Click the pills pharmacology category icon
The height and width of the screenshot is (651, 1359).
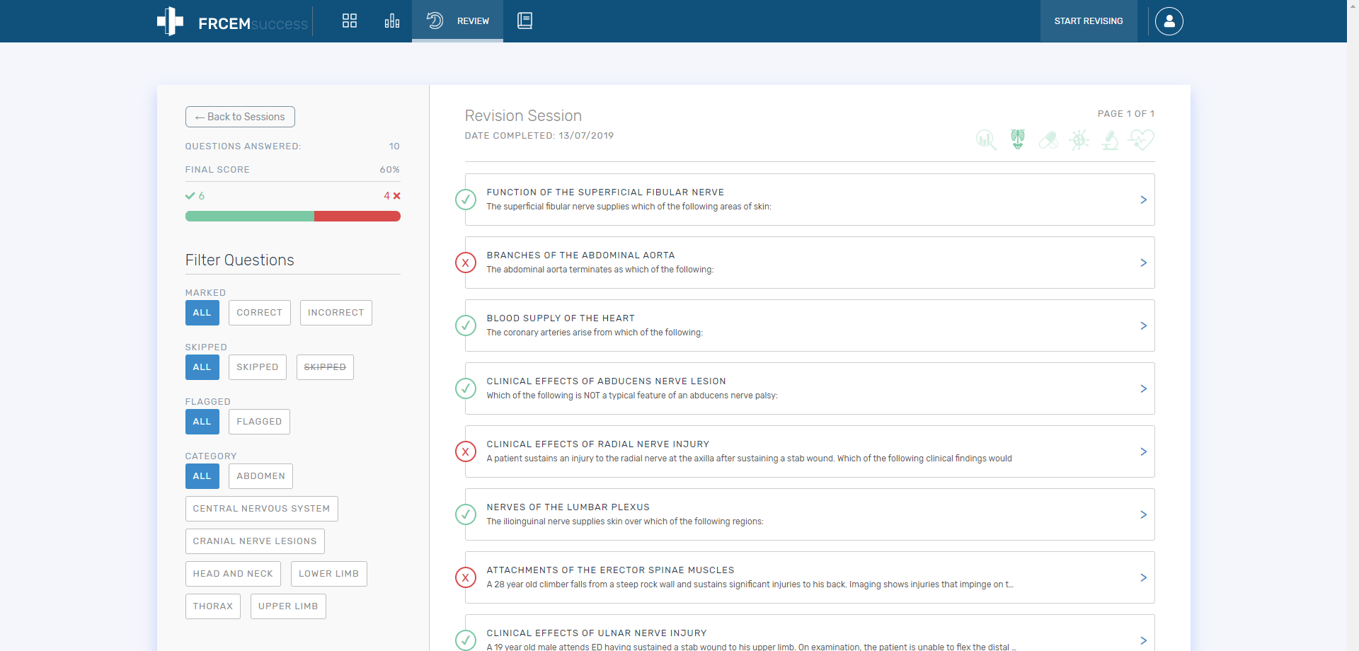click(1048, 140)
